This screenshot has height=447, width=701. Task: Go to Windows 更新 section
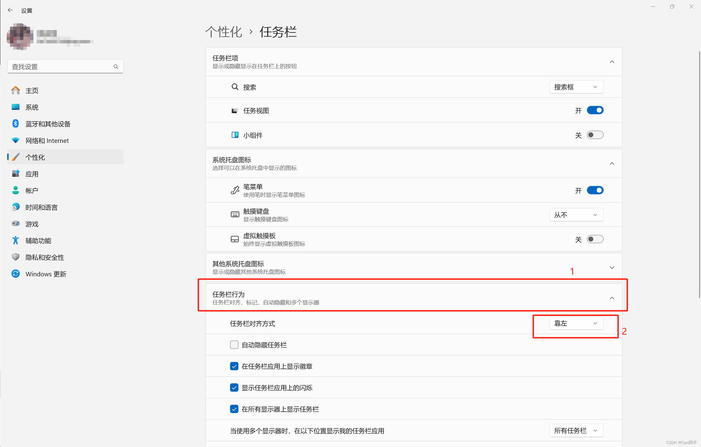(x=46, y=274)
